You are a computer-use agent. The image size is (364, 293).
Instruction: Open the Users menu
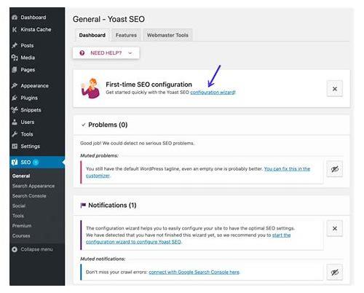click(37, 122)
